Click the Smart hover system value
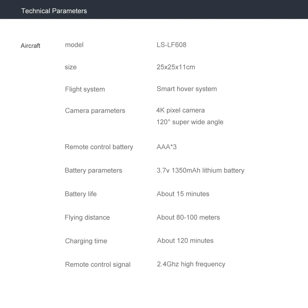 point(187,89)
